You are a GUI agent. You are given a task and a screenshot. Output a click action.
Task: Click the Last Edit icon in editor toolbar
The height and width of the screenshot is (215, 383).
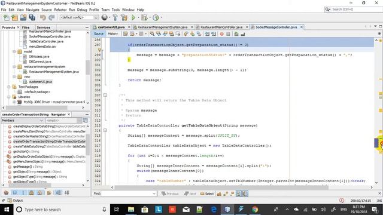[125, 34]
